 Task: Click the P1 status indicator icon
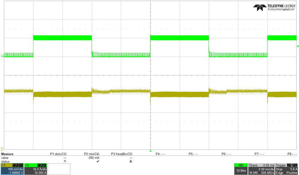[64, 162]
